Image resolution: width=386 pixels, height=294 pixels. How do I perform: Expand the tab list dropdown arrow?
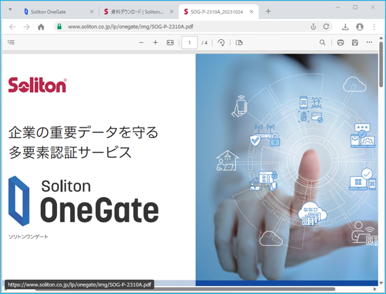(10, 9)
